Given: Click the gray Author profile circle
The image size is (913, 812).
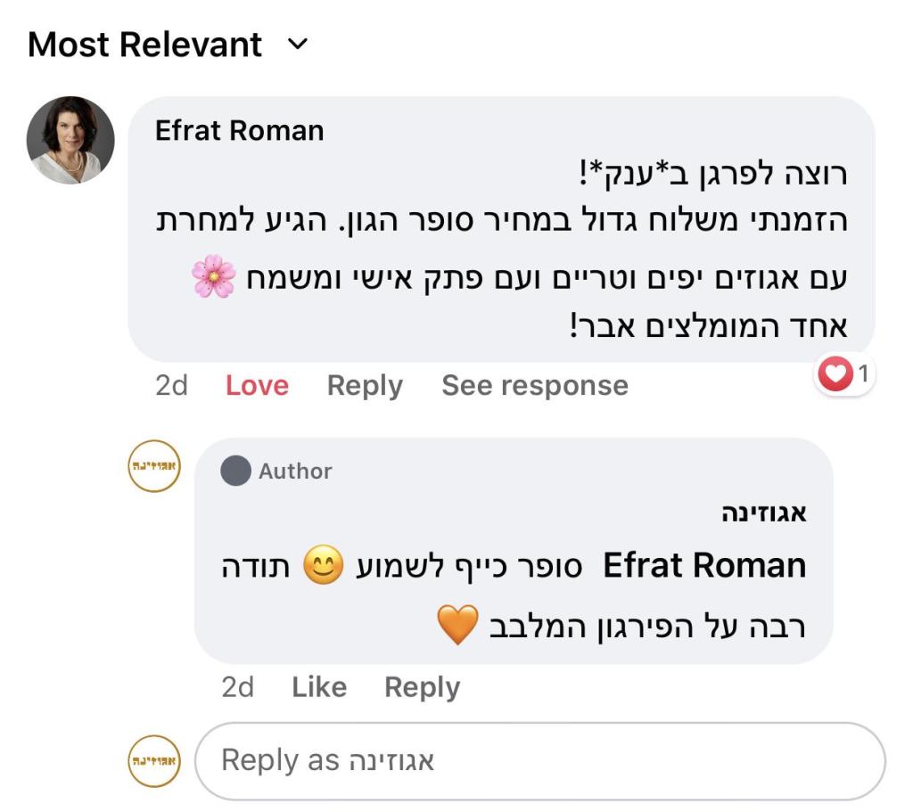Looking at the screenshot, I should click(234, 471).
